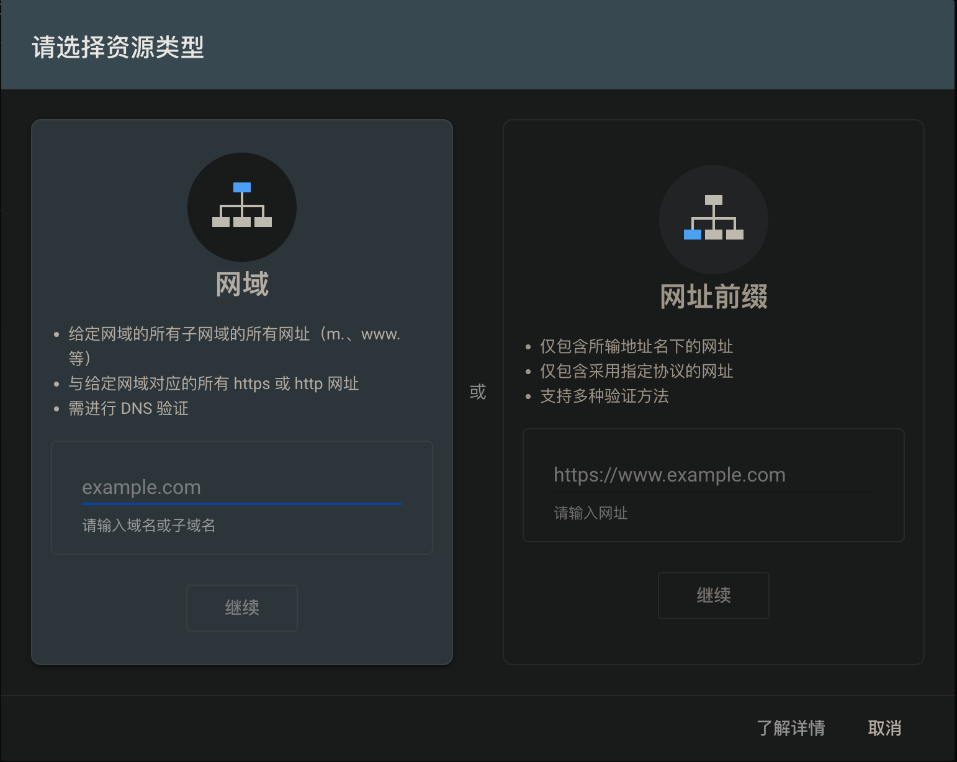957x762 pixels.
Task: Click the 网址前缀 URL prefix icon
Action: (x=713, y=219)
